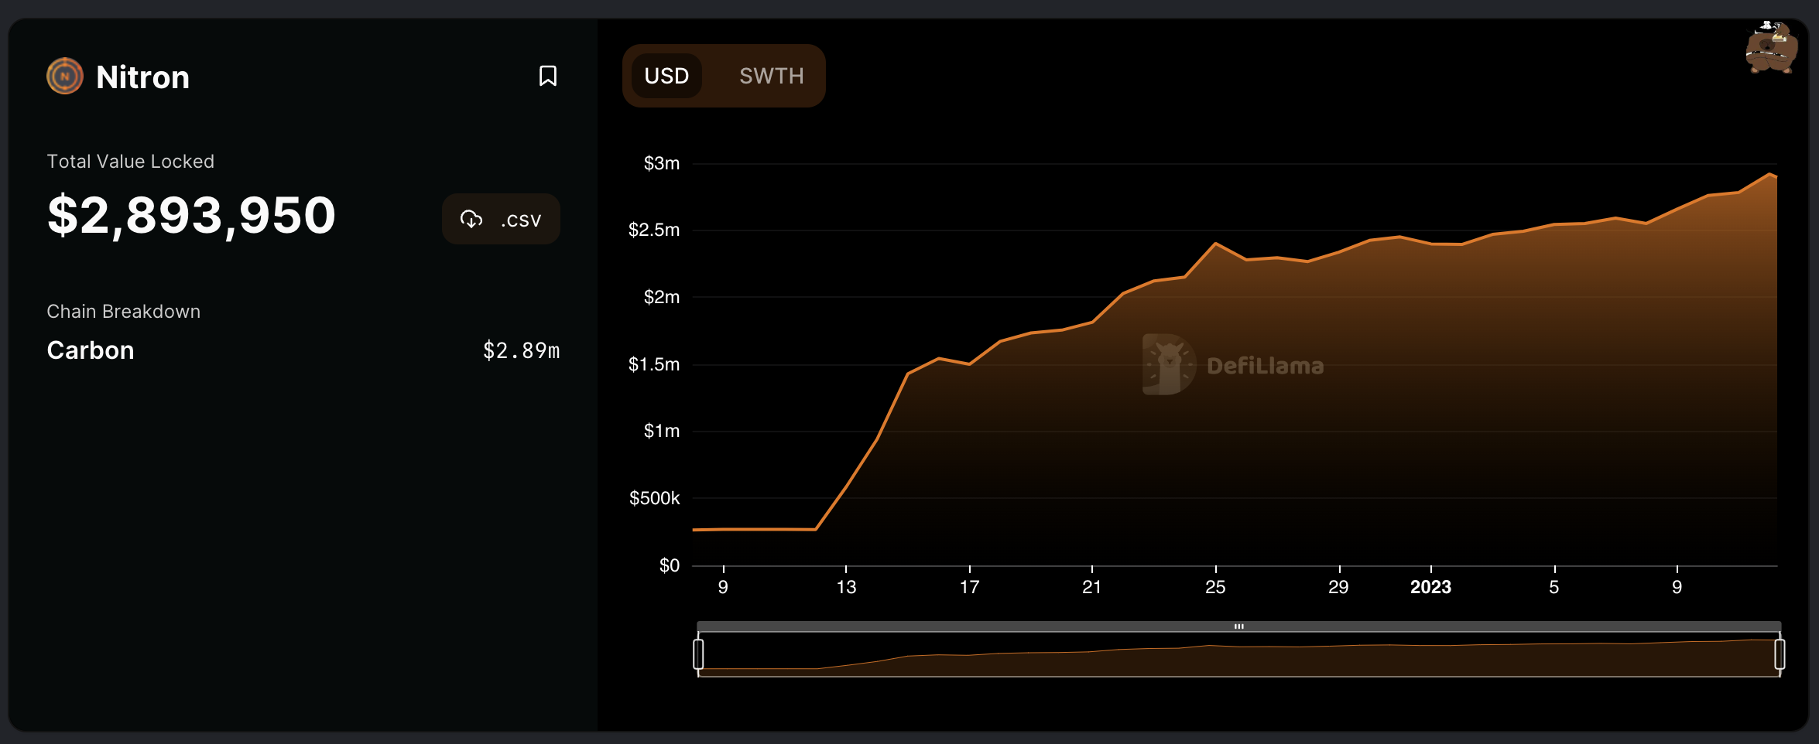Screen dimensions: 1819x744
Task: Click the 25 date label on x-axis
Action: pyautogui.click(x=1215, y=587)
